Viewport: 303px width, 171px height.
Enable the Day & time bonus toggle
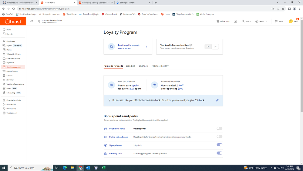coord(219,128)
